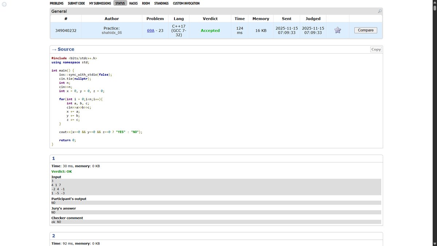Click the for loop code line
This screenshot has height=246, width=437.
[x=81, y=99]
